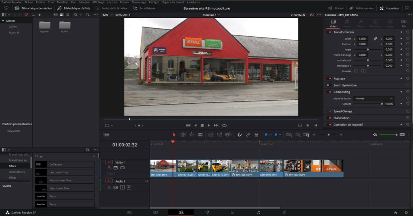The width and height of the screenshot is (413, 216).
Task: Flip clip horizontally in Inverser
Action: [356, 71]
